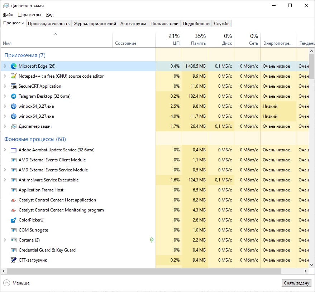Click the vertical scrollbar up arrow
The height and width of the screenshot is (292, 315).
point(311,51)
